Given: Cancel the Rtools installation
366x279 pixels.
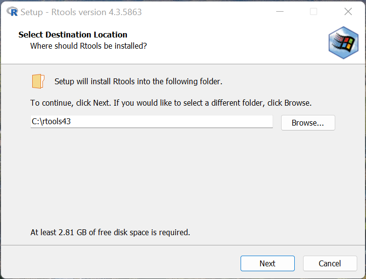Looking at the screenshot, I should tap(330, 263).
